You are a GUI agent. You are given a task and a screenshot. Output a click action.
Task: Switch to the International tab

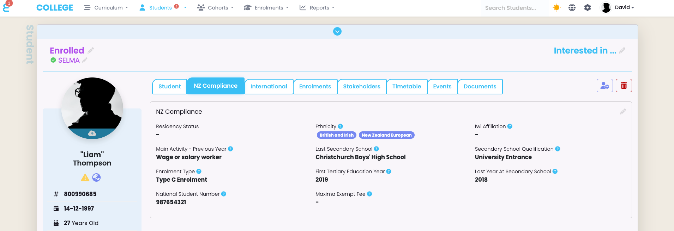(269, 86)
